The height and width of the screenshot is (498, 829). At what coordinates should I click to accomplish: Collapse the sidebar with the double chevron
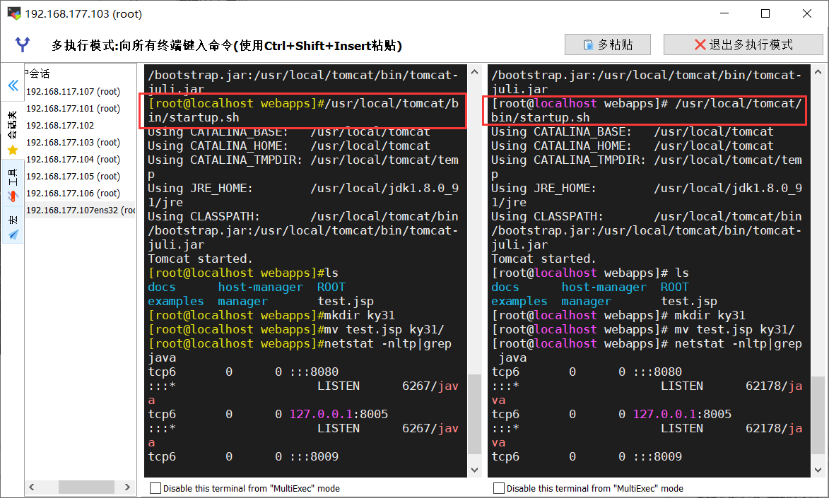tap(13, 85)
